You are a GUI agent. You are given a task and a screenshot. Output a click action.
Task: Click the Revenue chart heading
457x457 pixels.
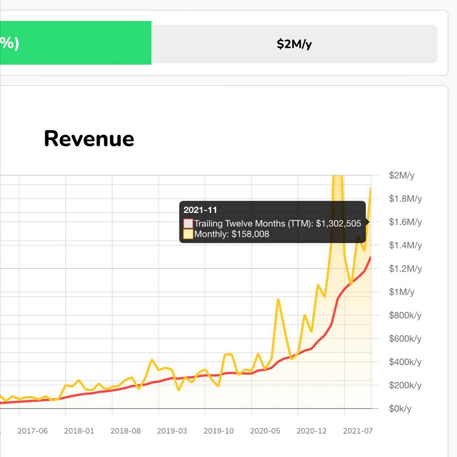[89, 138]
